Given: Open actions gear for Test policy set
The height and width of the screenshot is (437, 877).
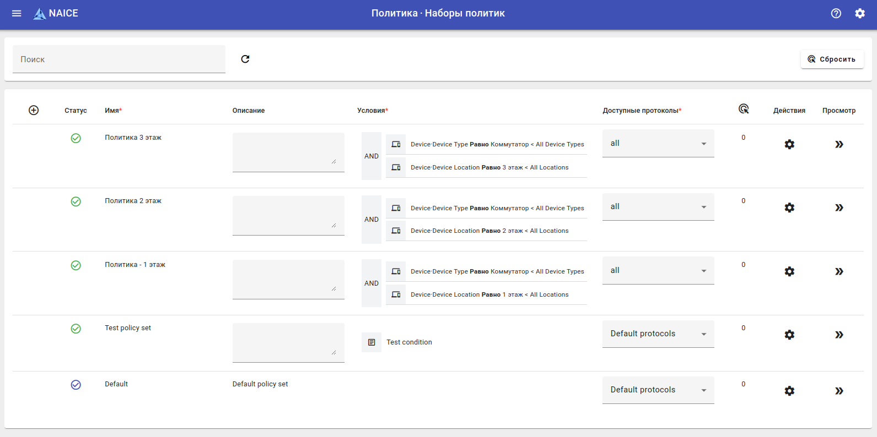Looking at the screenshot, I should tap(789, 335).
